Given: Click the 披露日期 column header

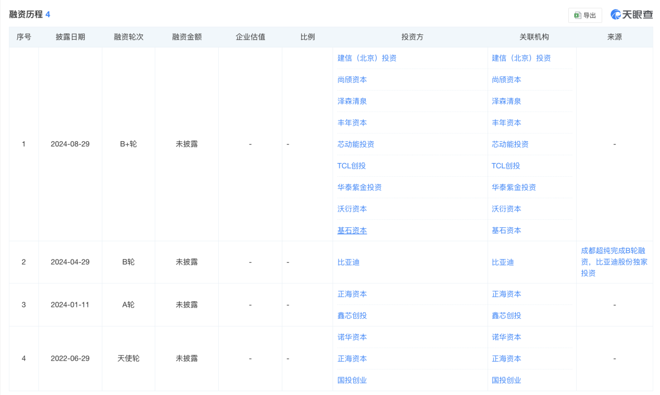Looking at the screenshot, I should [x=70, y=37].
